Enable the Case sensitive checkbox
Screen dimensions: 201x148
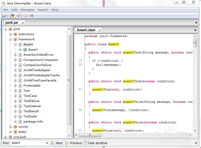86,143
